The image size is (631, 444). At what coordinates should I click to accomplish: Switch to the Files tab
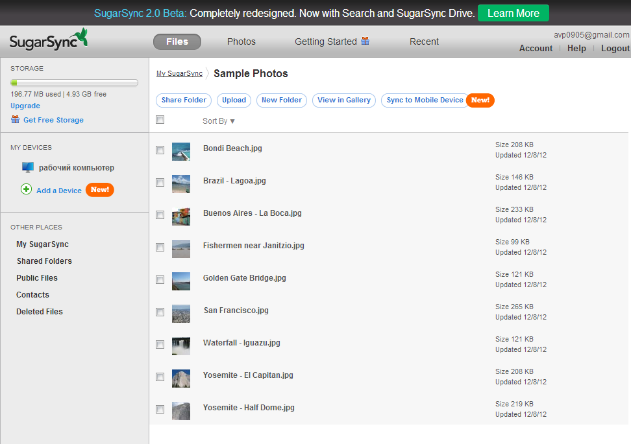click(x=177, y=41)
